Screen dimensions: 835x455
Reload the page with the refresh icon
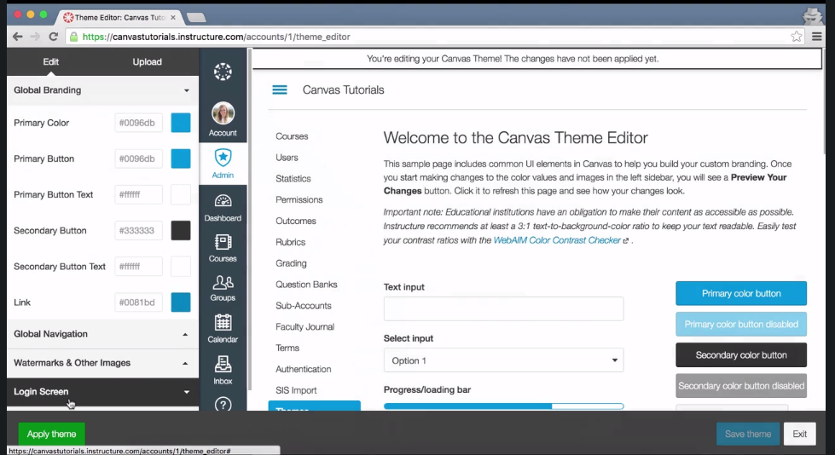(x=53, y=37)
